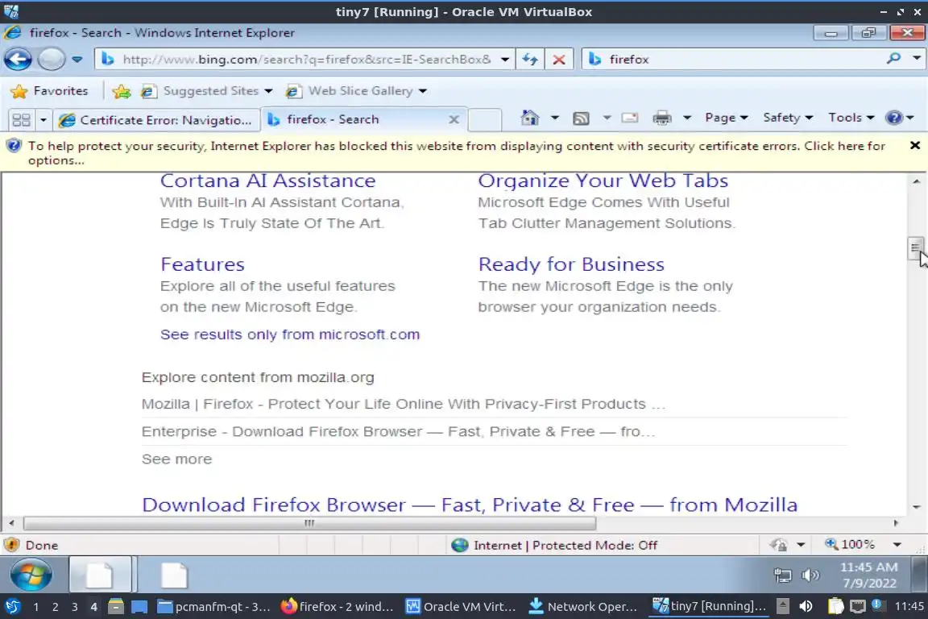Click the vertical scrollbar thumb
This screenshot has height=619, width=928.
(x=915, y=248)
